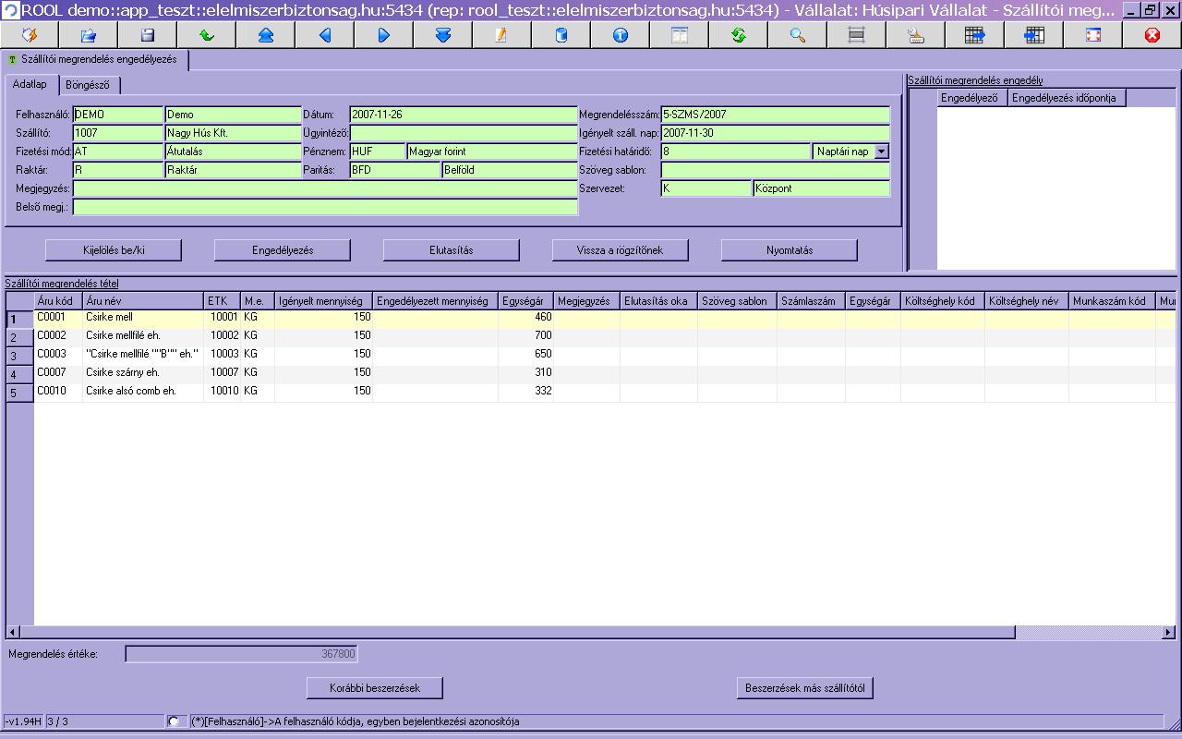Select row C0002 Csirke mellfilé eh.
The image size is (1182, 739).
pyautogui.click(x=591, y=336)
